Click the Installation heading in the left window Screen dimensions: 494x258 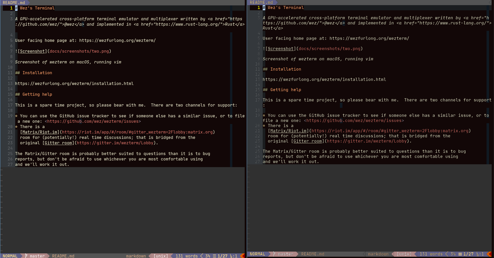coord(37,73)
